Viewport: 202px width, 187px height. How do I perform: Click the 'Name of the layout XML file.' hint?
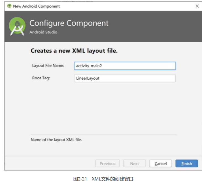click(x=56, y=140)
